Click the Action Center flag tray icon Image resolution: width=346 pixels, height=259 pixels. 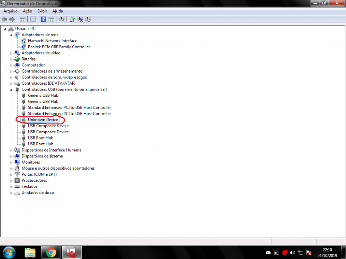[x=309, y=253]
